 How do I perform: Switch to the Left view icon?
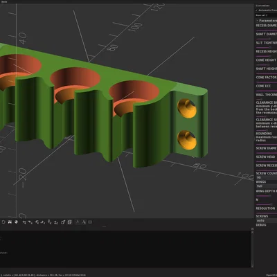point(43,222)
